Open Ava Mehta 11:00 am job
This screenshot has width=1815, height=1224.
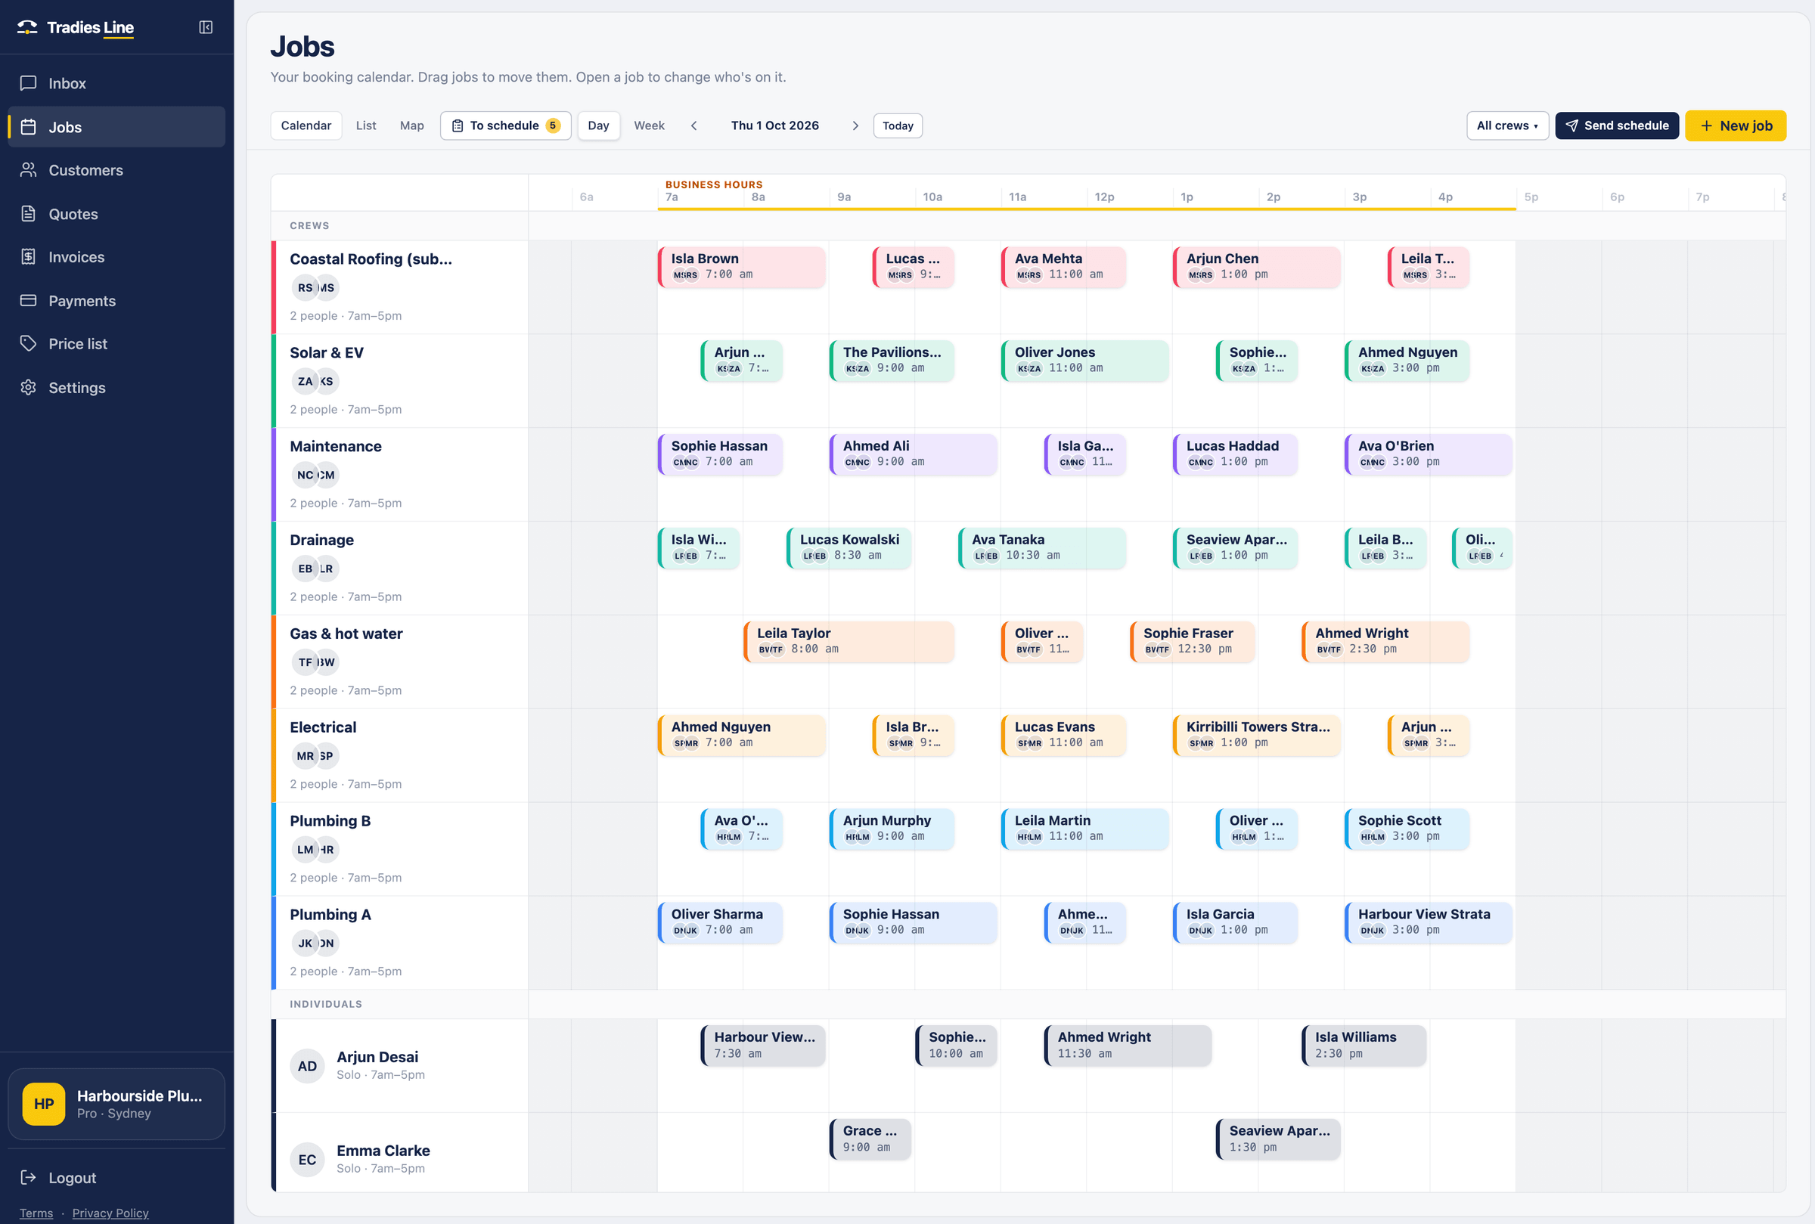tap(1063, 267)
